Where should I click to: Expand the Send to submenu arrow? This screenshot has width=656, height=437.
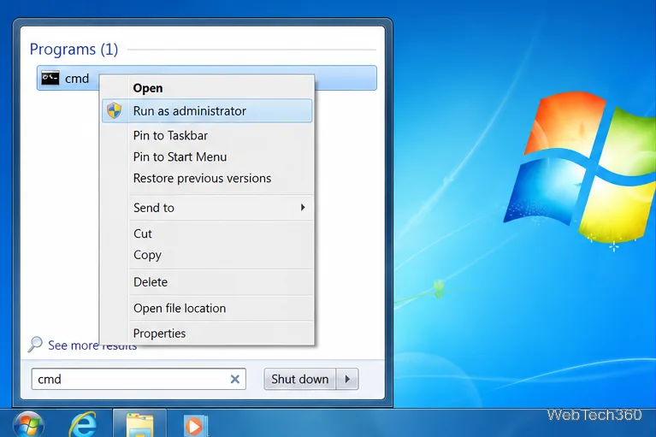point(303,208)
